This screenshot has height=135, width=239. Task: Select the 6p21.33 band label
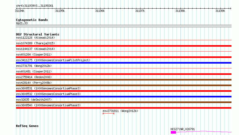[22, 23]
